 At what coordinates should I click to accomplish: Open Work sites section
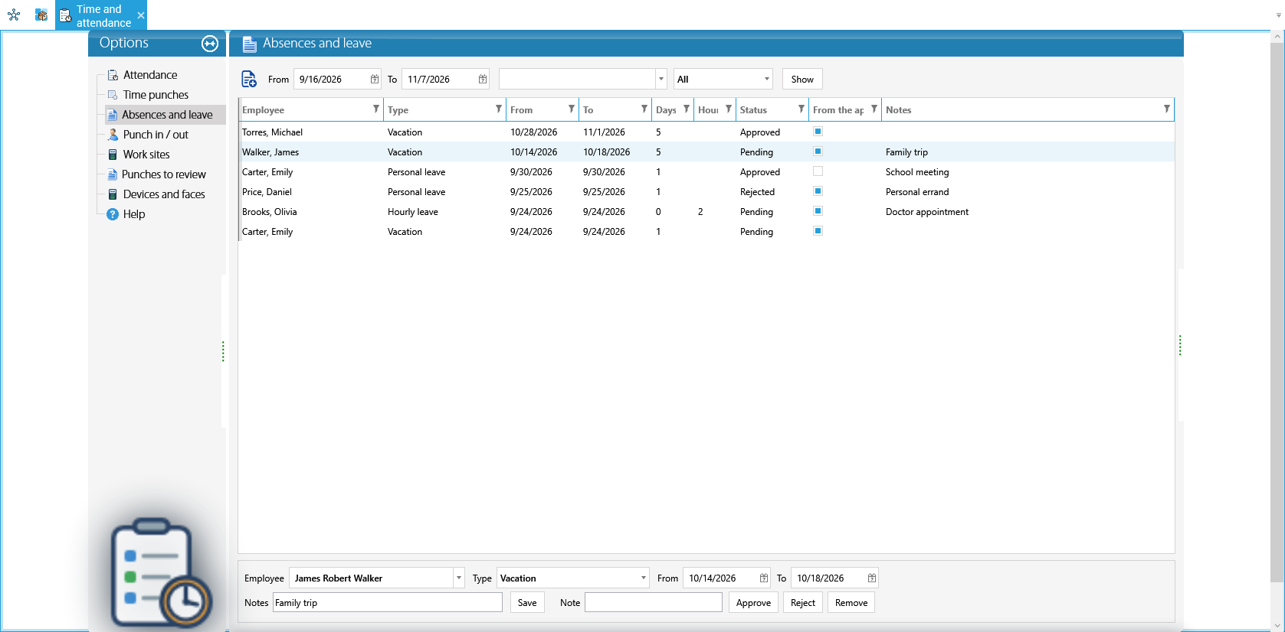pos(146,155)
